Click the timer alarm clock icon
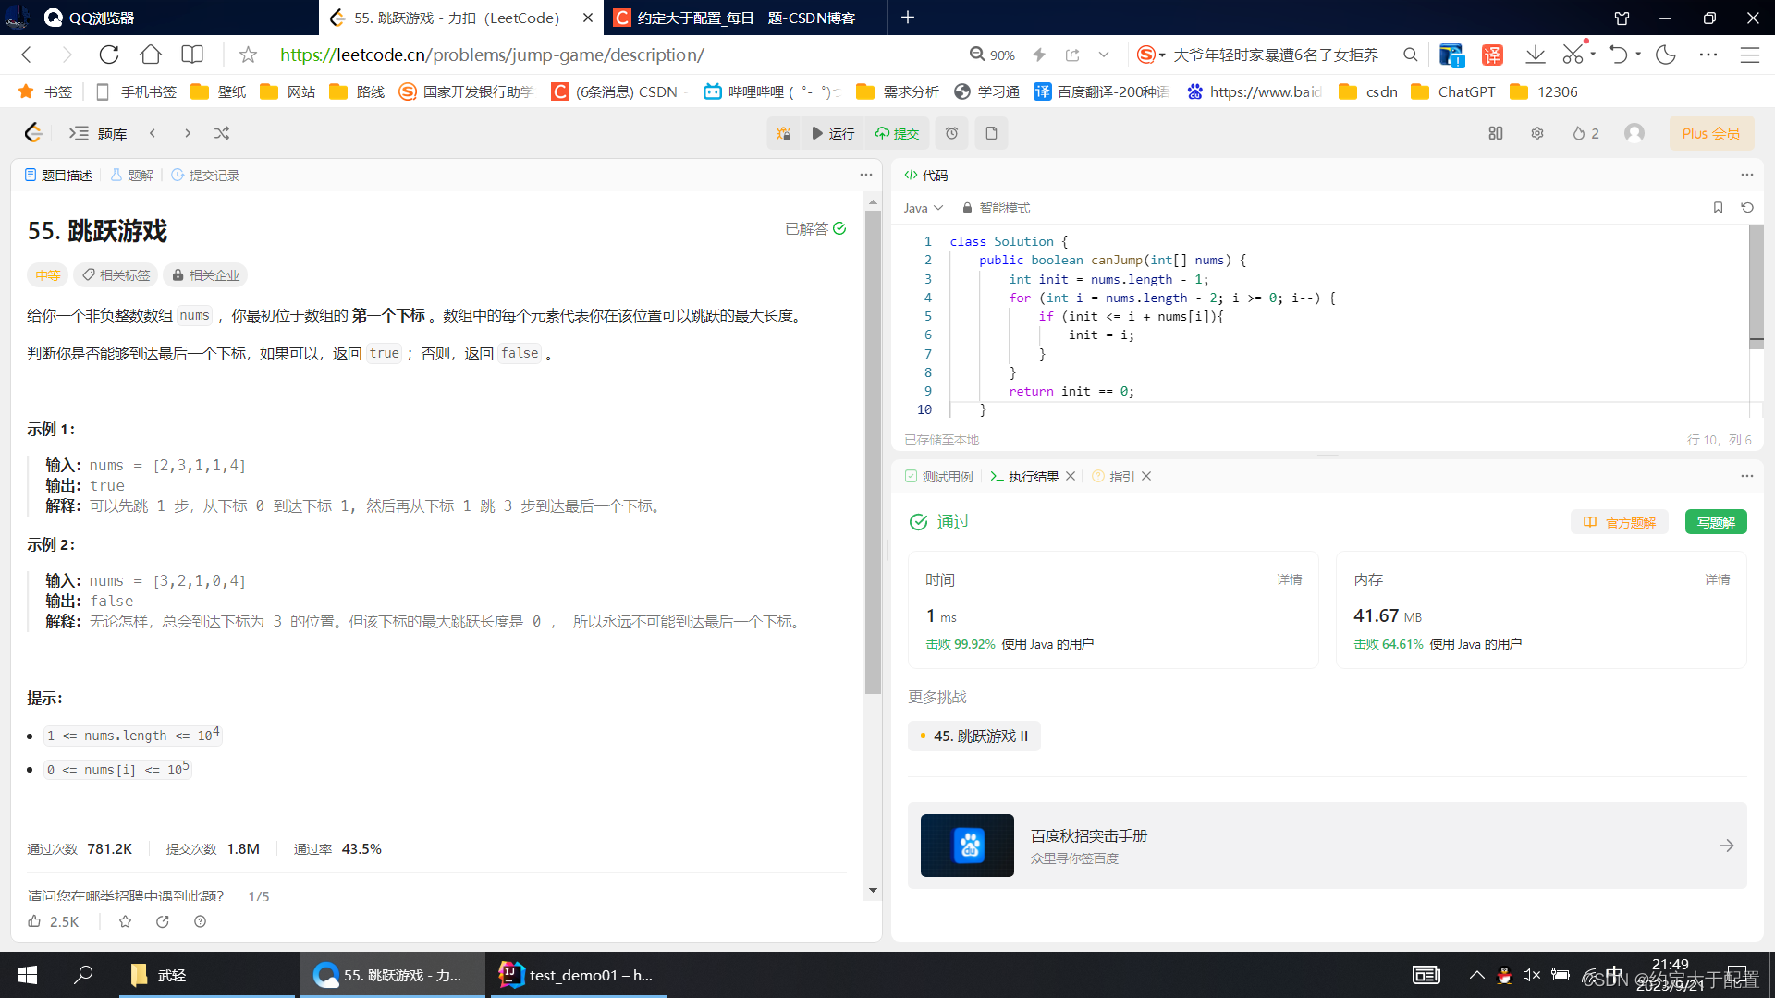The width and height of the screenshot is (1775, 998). click(951, 133)
